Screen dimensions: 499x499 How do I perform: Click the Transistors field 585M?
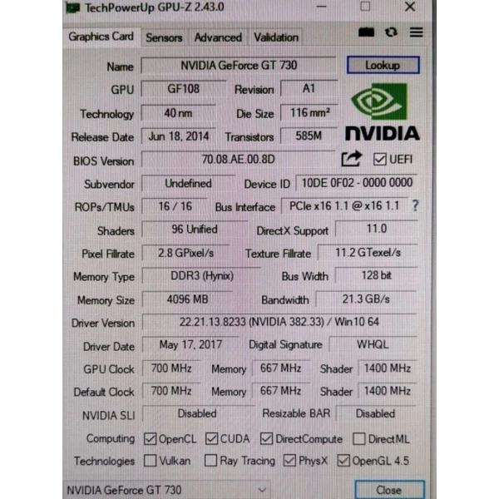click(309, 136)
